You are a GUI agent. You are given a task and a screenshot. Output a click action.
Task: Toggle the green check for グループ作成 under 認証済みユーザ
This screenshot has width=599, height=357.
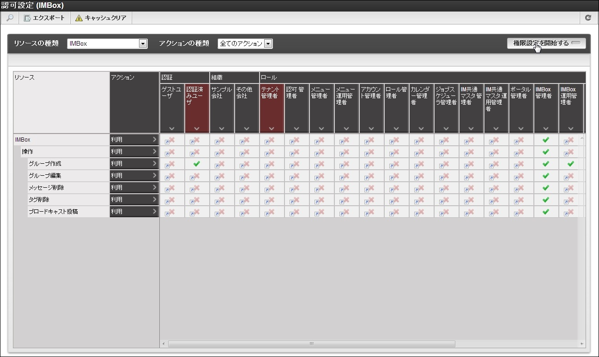[197, 164]
